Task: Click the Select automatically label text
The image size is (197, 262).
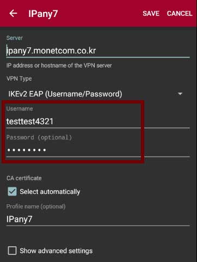Action: point(50,192)
